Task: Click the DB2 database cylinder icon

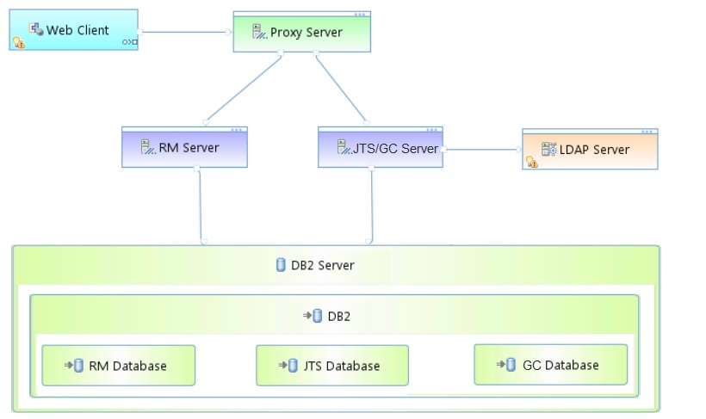Action: [317, 316]
